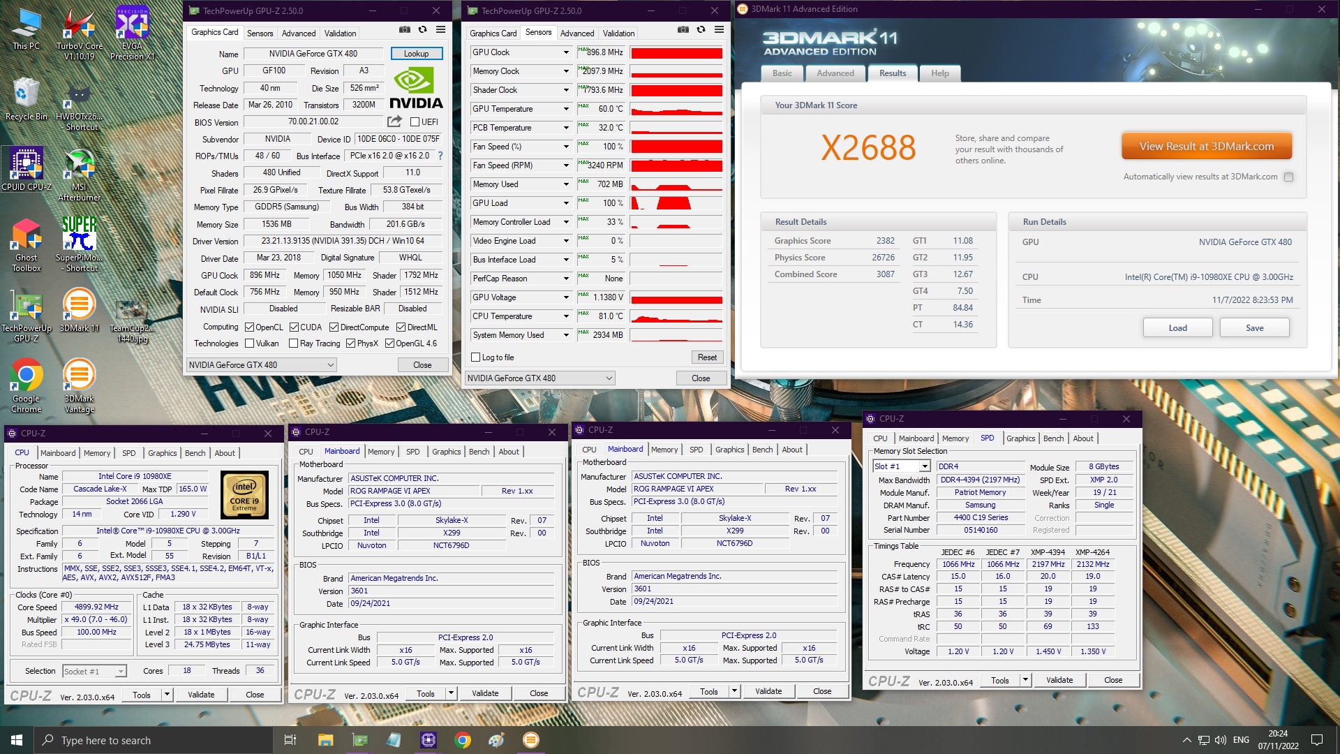Open EVGA Precision X1 desktop icon

[132, 34]
